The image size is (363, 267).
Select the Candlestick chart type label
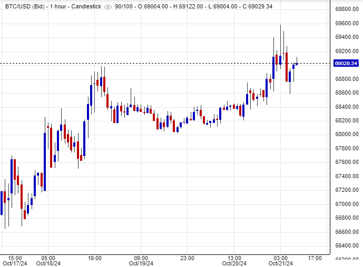tap(86, 6)
